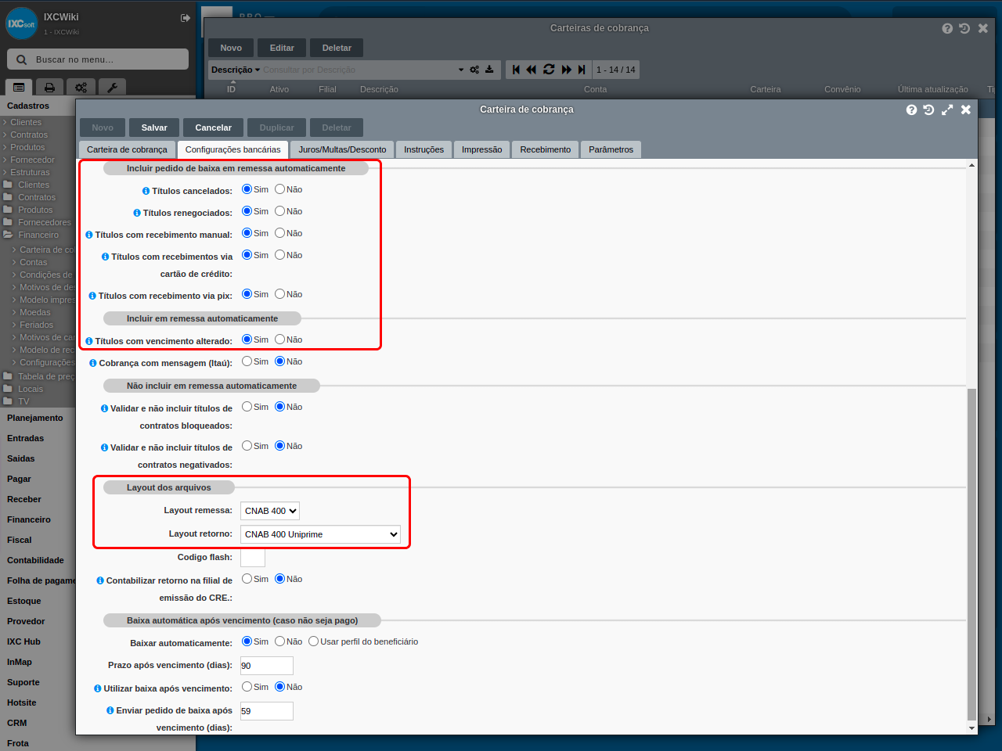The width and height of the screenshot is (1002, 751).
Task: Click scrollbar up arrow in dialog
Action: 972,165
